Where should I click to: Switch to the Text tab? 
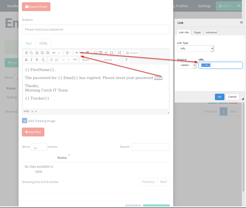29,44
